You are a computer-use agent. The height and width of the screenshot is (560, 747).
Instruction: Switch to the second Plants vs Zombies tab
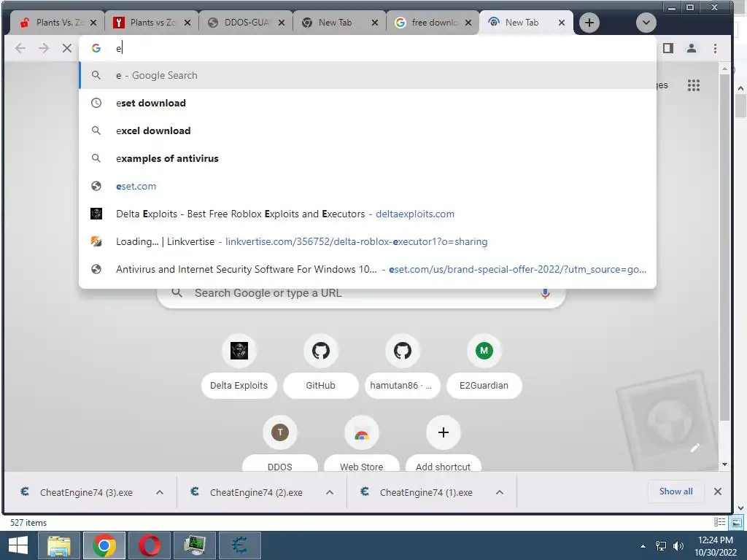click(x=151, y=23)
